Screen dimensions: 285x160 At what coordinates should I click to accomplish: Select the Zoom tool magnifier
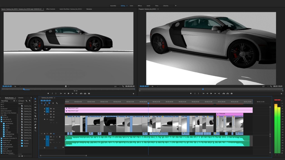[35, 131]
